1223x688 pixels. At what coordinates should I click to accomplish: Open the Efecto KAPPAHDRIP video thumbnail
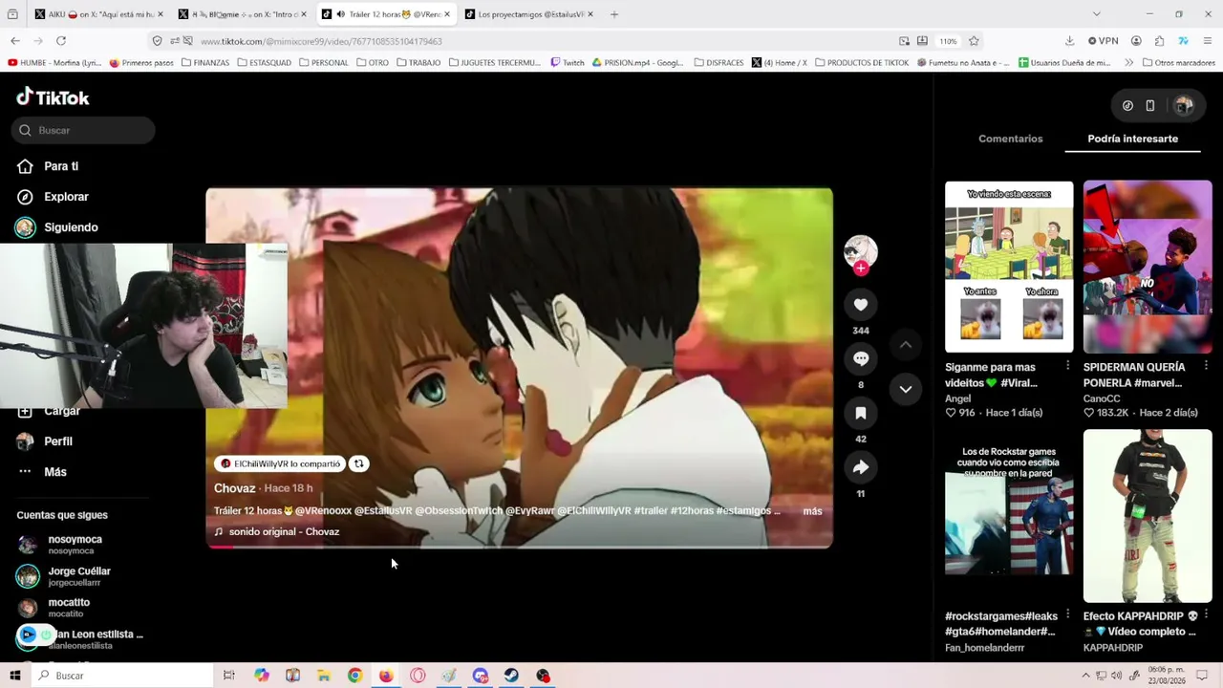tap(1148, 516)
